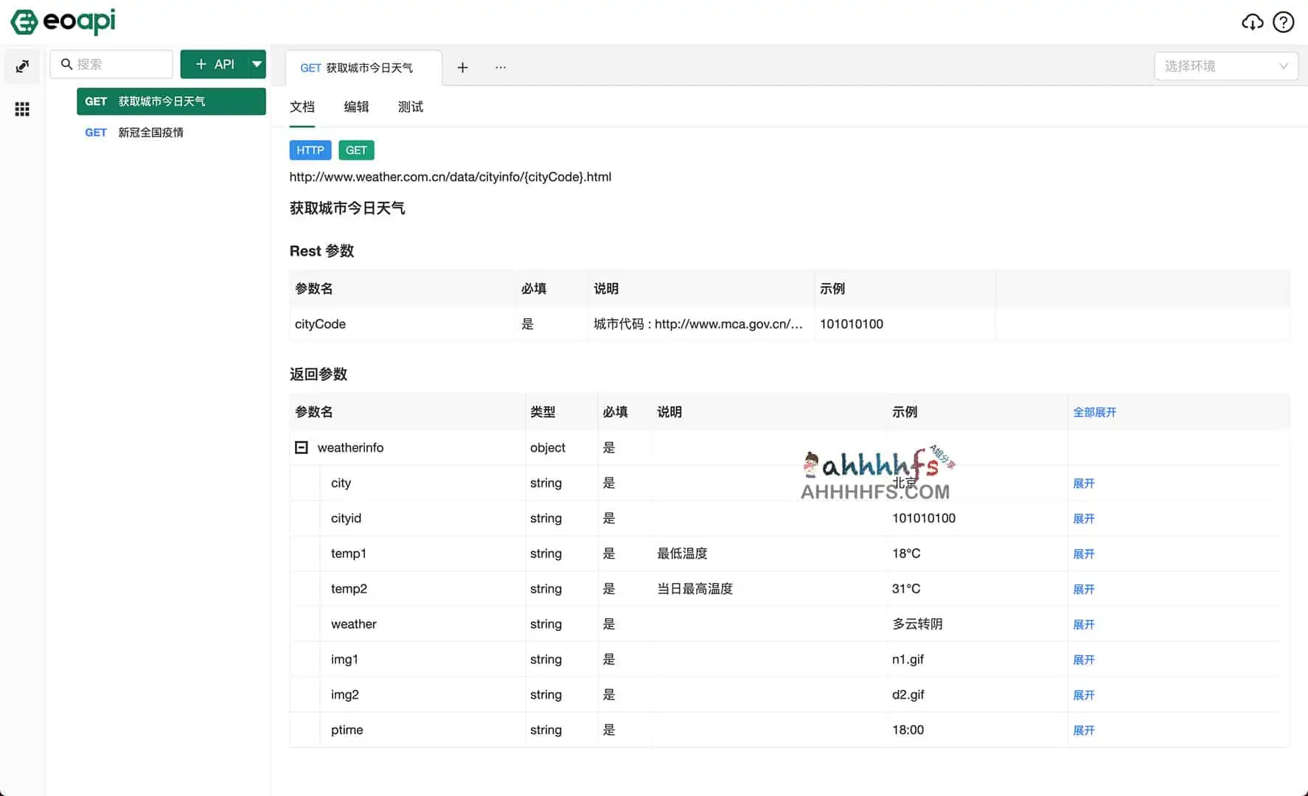Viewport: 1308px width, 796px height.
Task: Click the green API creation button
Action: (214, 64)
